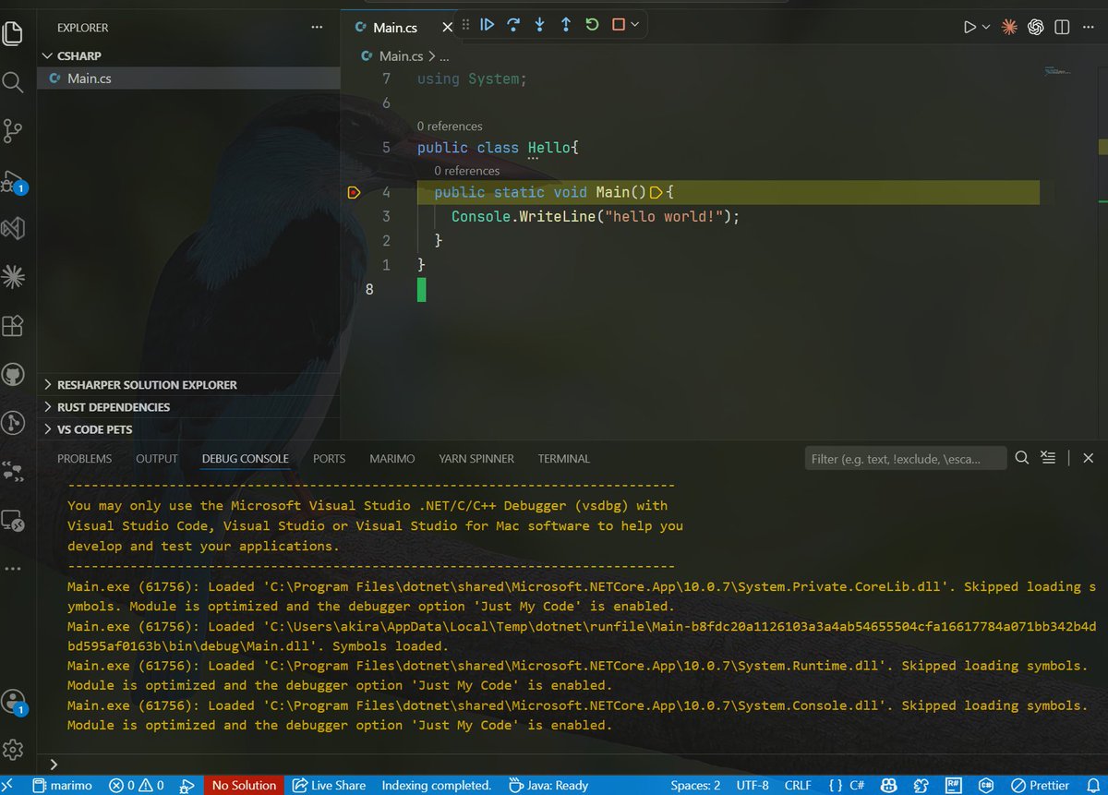The width and height of the screenshot is (1108, 795).
Task: Open the GitHub view in activity bar
Action: click(x=12, y=374)
